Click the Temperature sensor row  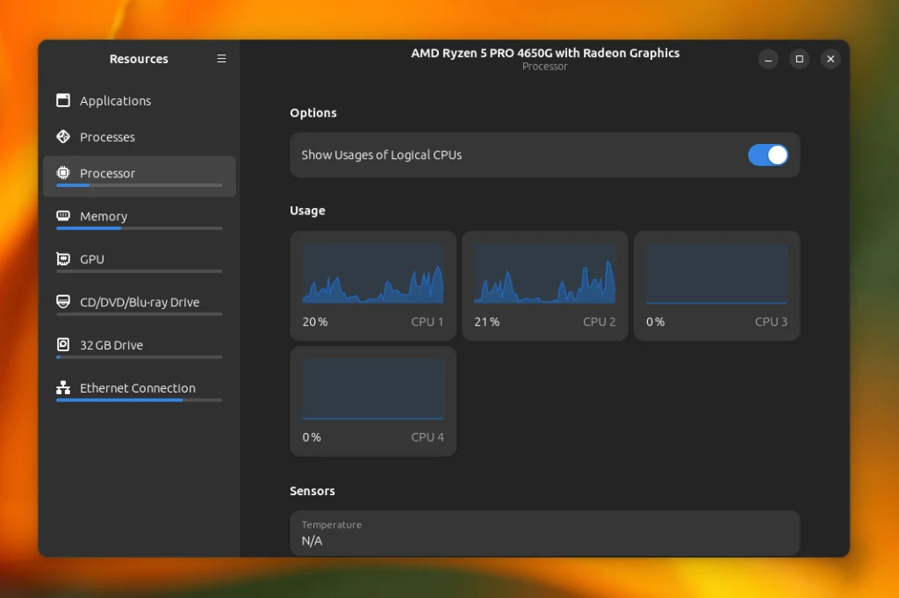pyautogui.click(x=544, y=533)
